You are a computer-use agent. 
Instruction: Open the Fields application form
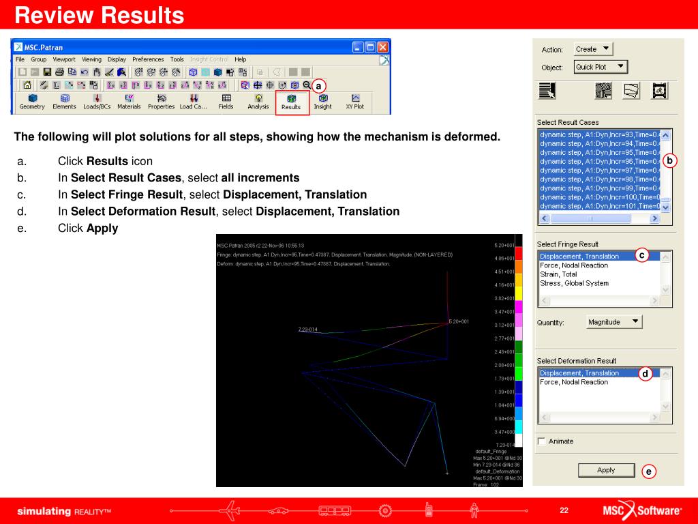(x=226, y=102)
